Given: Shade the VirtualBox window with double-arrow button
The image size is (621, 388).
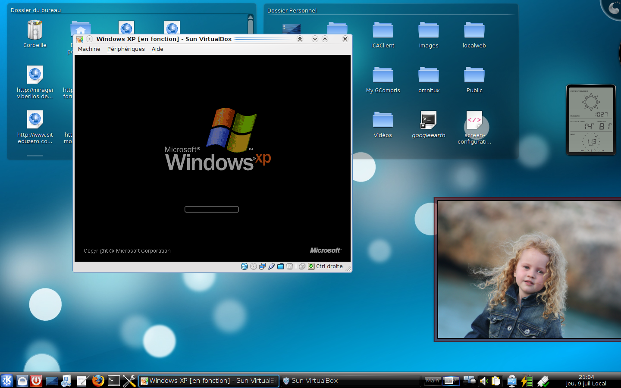Looking at the screenshot, I should point(300,39).
